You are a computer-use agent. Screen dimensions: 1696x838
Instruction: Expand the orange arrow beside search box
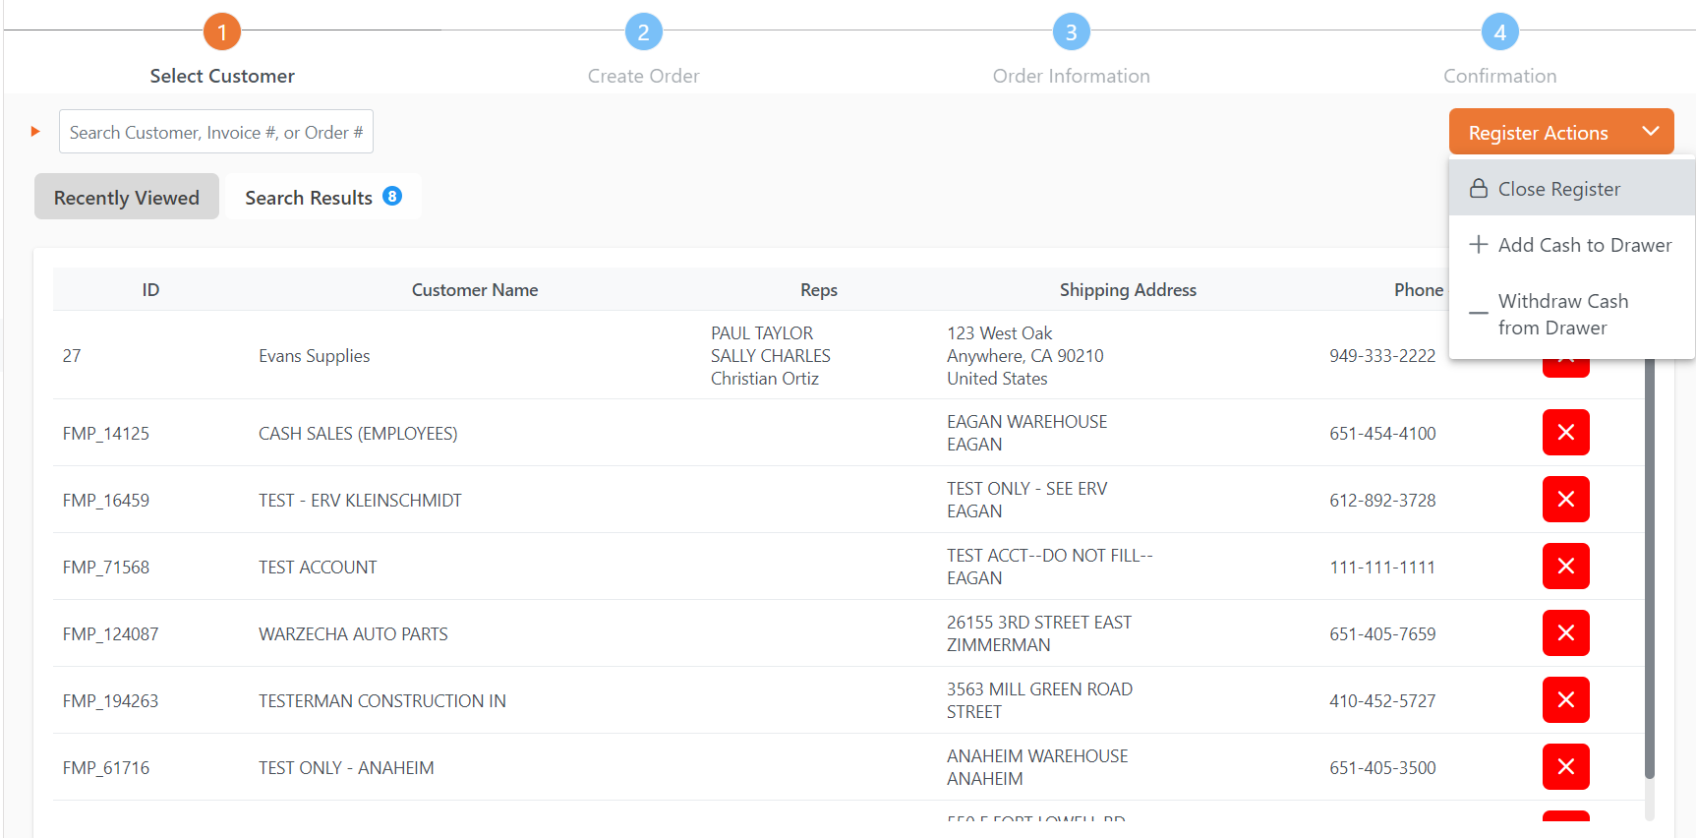click(x=35, y=132)
